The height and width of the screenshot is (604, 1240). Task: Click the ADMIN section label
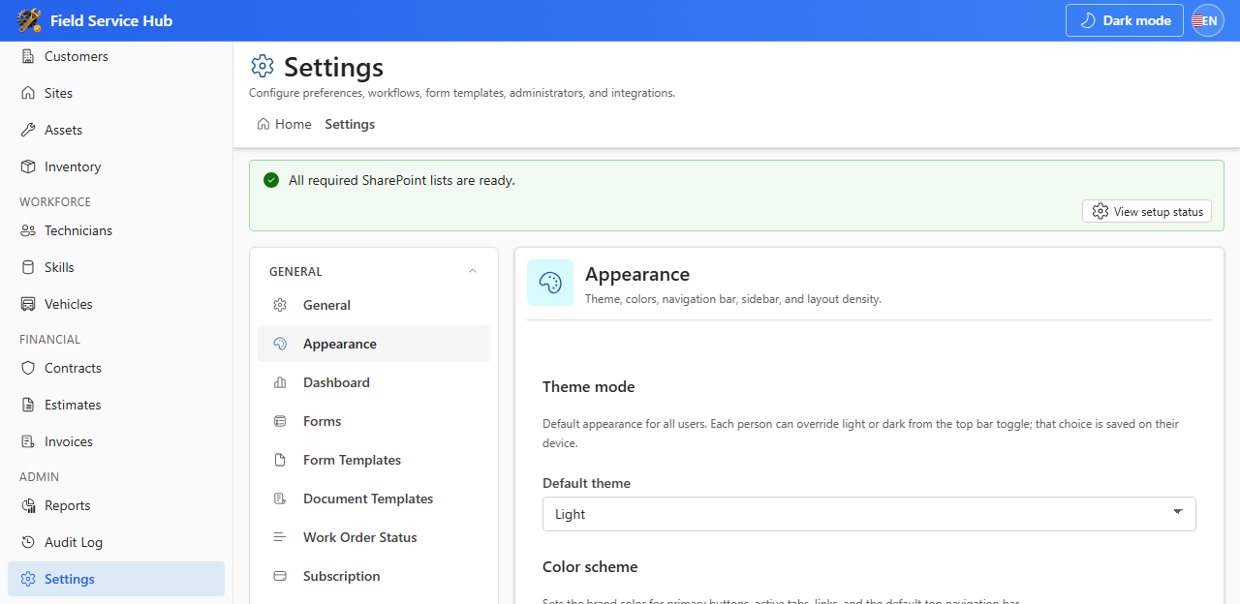[x=40, y=477]
